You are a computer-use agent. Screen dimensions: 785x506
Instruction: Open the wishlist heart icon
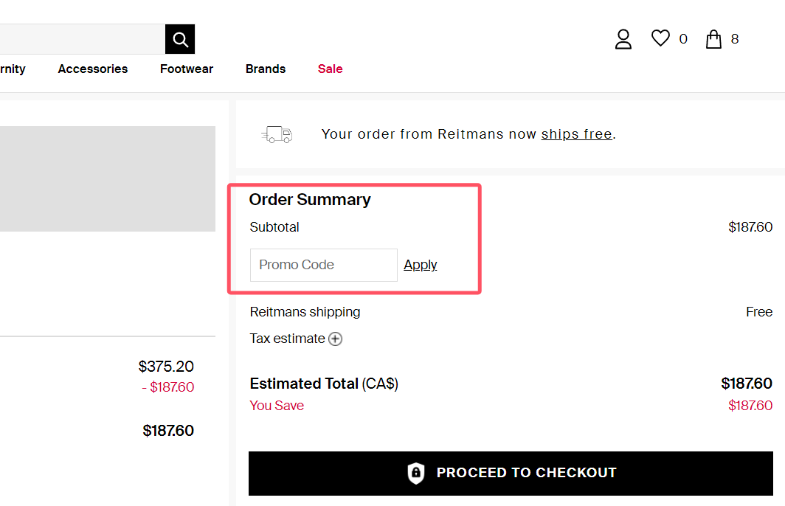(x=660, y=38)
